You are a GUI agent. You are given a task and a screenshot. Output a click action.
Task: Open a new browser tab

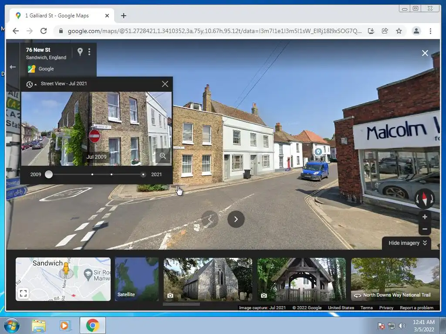point(123,16)
